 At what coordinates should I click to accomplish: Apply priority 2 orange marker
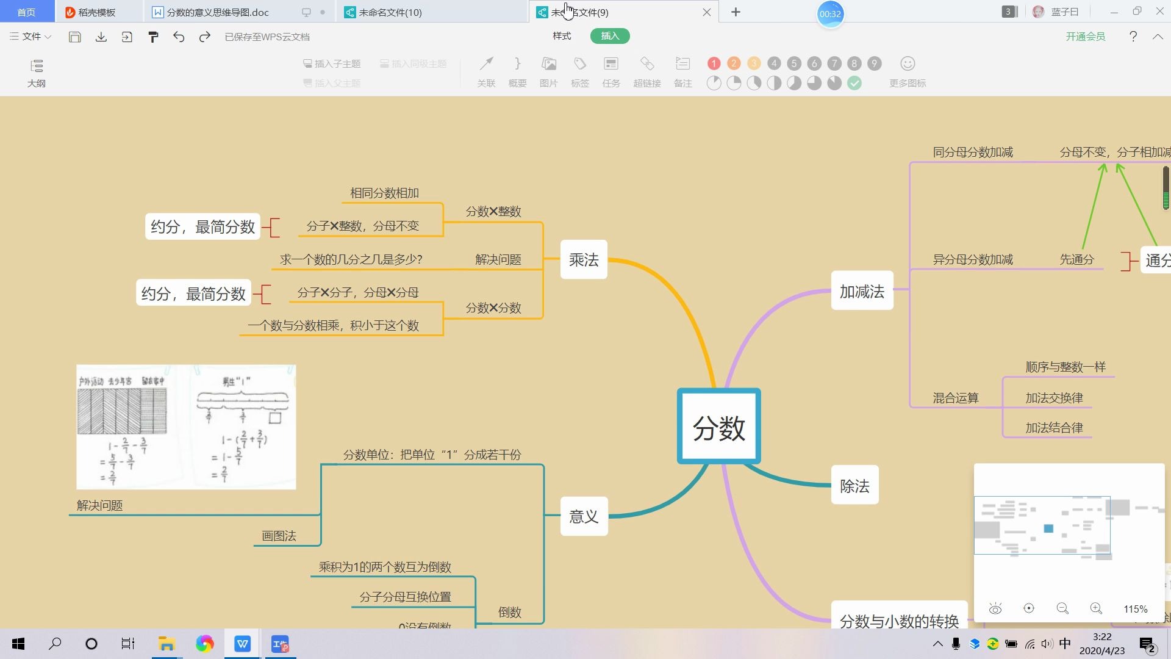tap(734, 63)
